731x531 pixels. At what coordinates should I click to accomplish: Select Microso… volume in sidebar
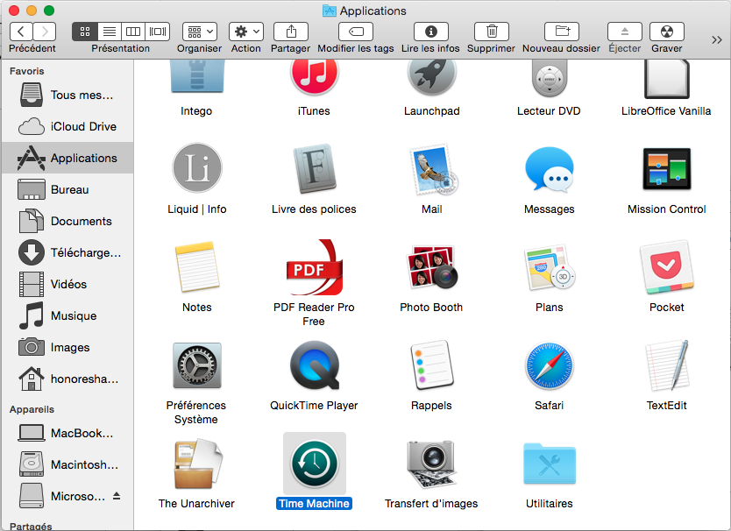pos(67,496)
